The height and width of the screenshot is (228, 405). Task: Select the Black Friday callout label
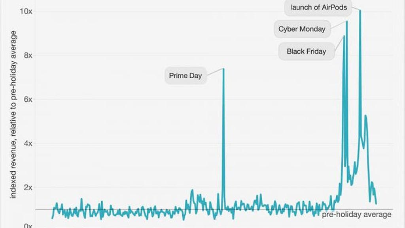[x=306, y=51]
